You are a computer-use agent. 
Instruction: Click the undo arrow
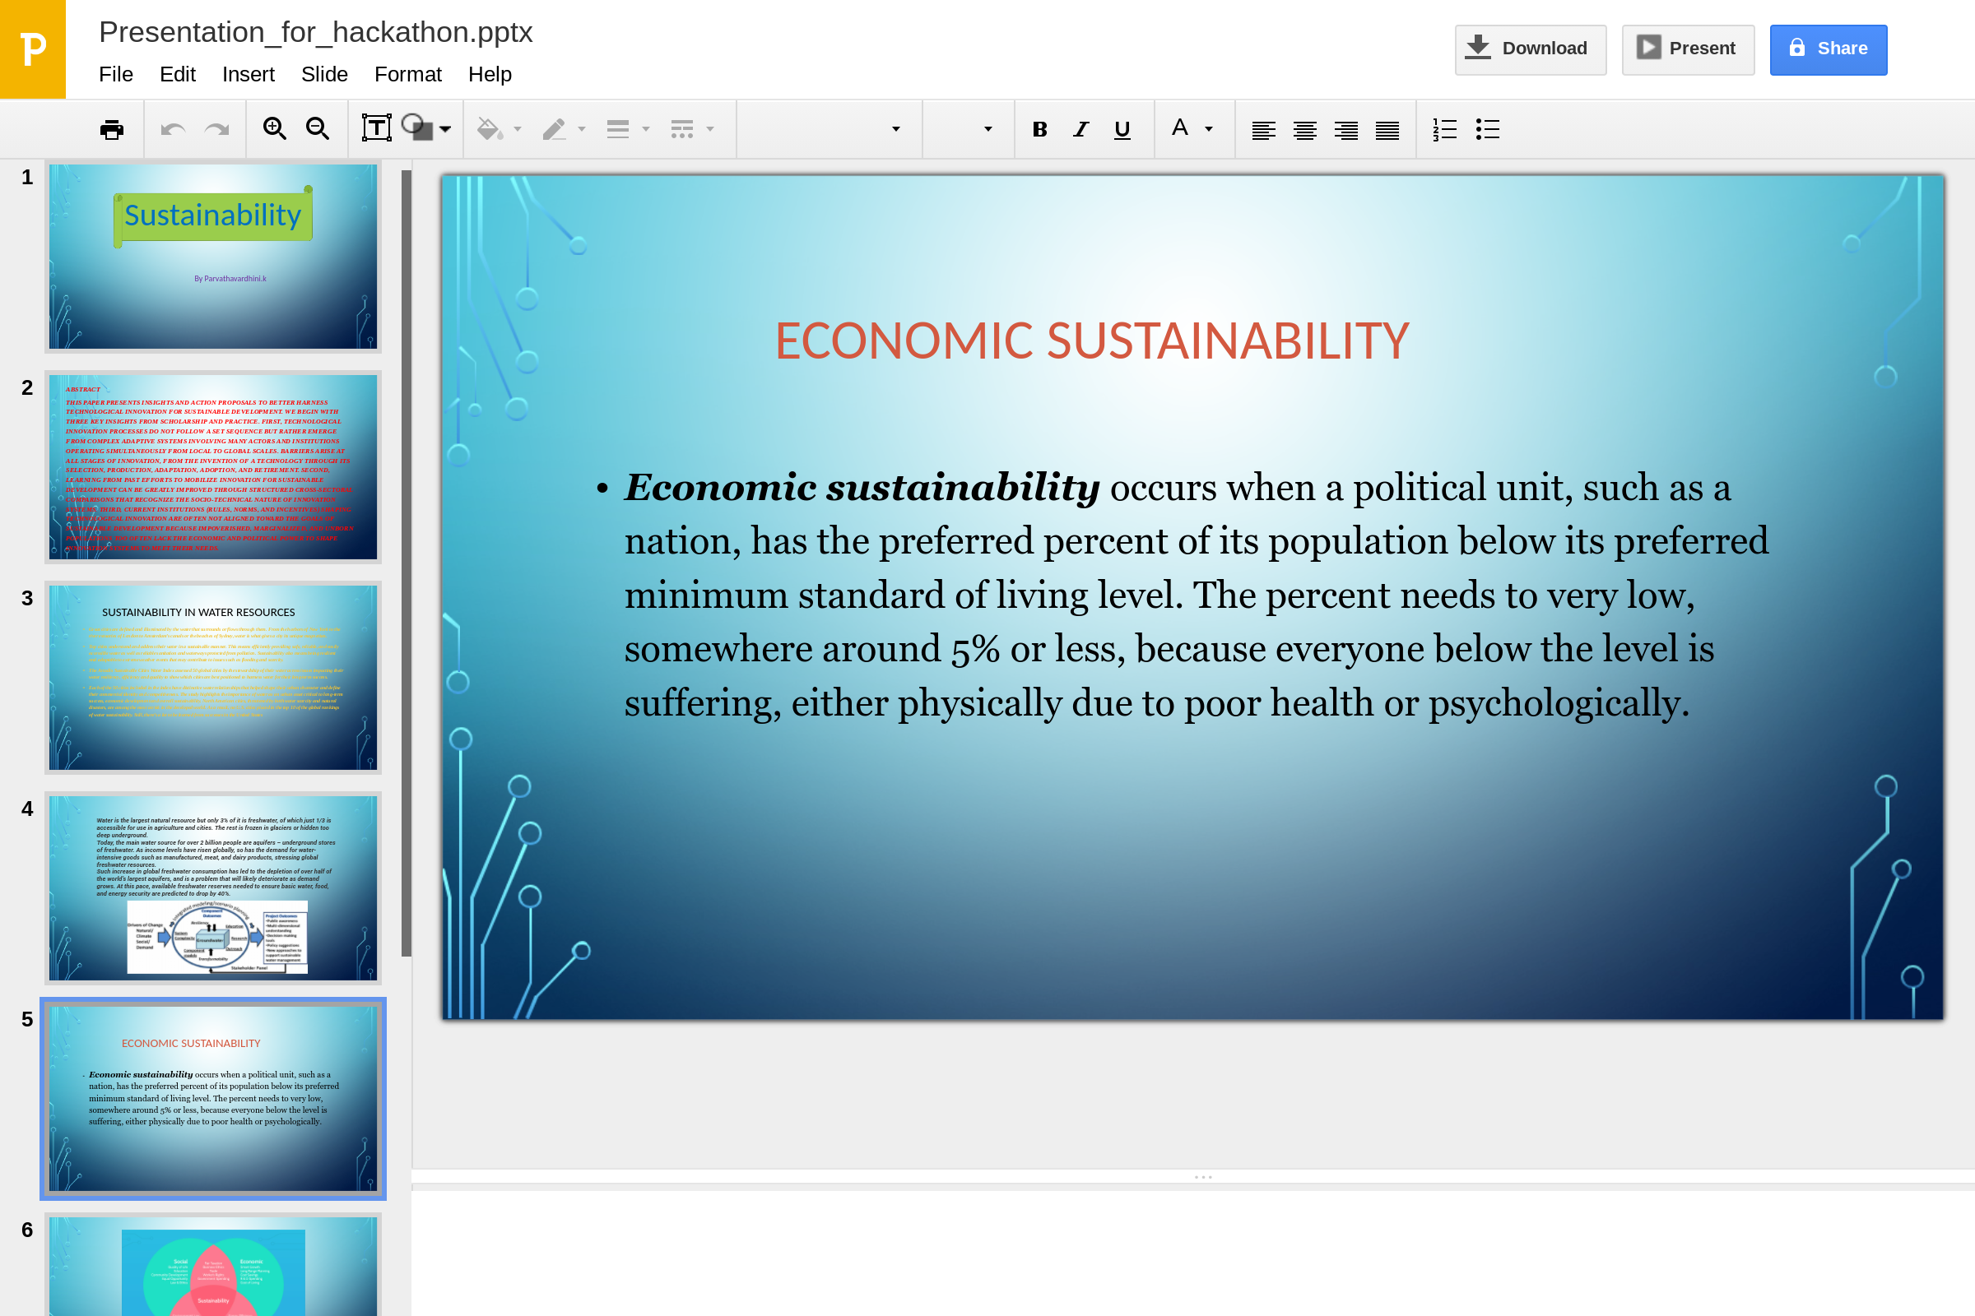pyautogui.click(x=173, y=129)
